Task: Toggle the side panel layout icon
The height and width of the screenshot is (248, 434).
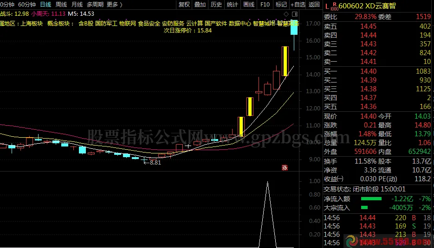Action: 295,13
